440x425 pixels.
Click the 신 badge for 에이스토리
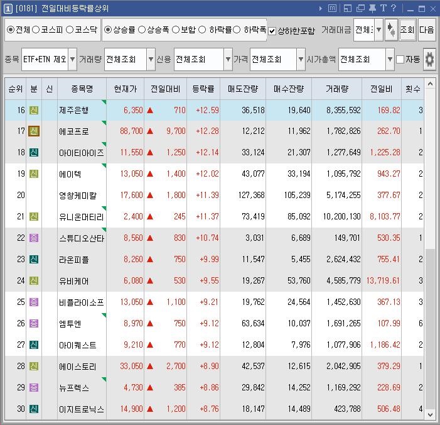coord(34,366)
